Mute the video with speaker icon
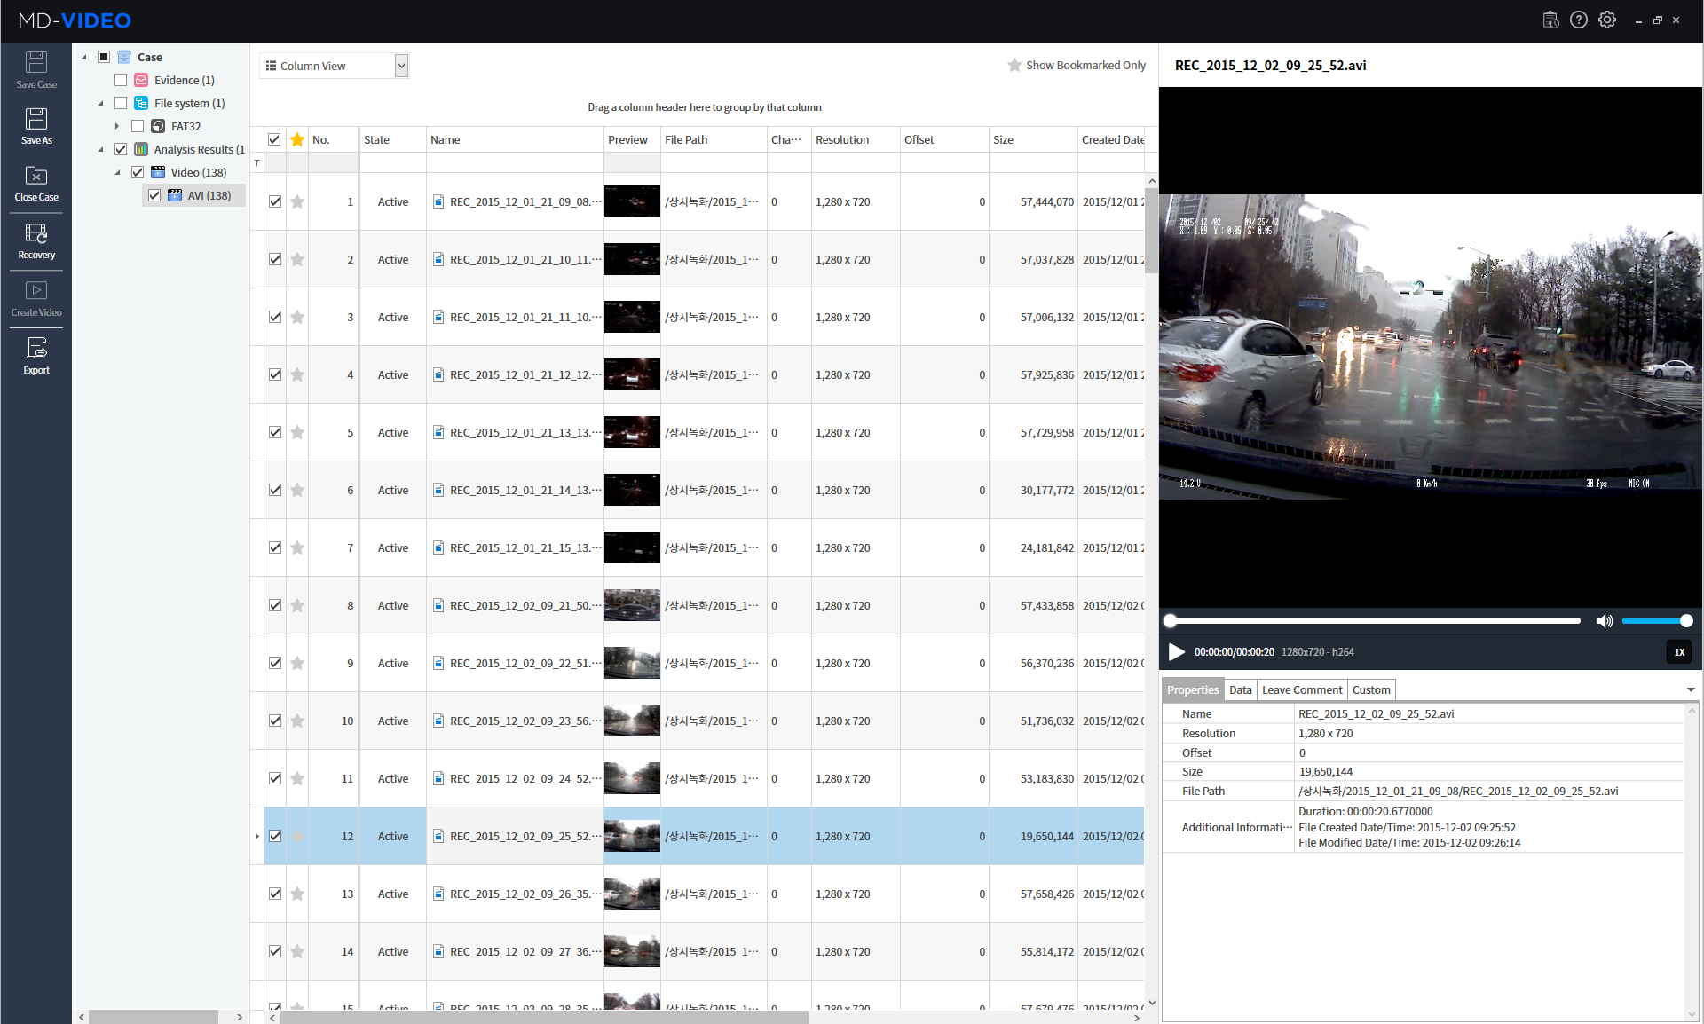Viewport: 1704px width, 1024px height. coord(1604,621)
